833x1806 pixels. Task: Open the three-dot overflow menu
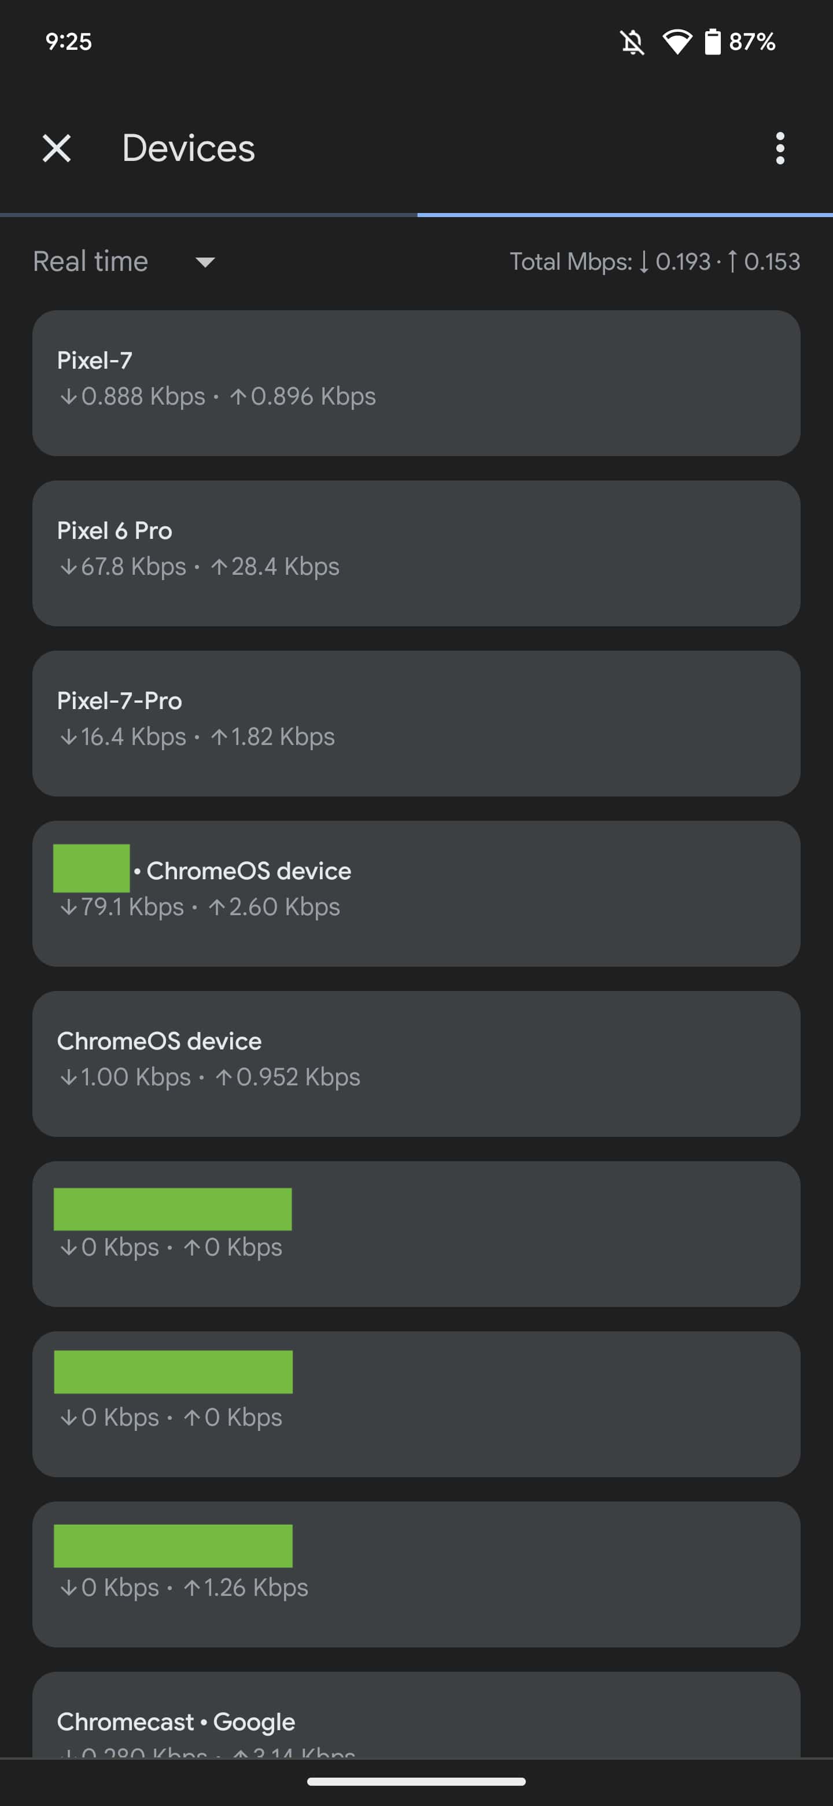[x=780, y=149]
